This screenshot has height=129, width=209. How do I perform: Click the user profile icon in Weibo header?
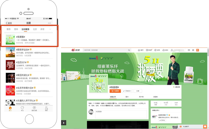click(172, 50)
